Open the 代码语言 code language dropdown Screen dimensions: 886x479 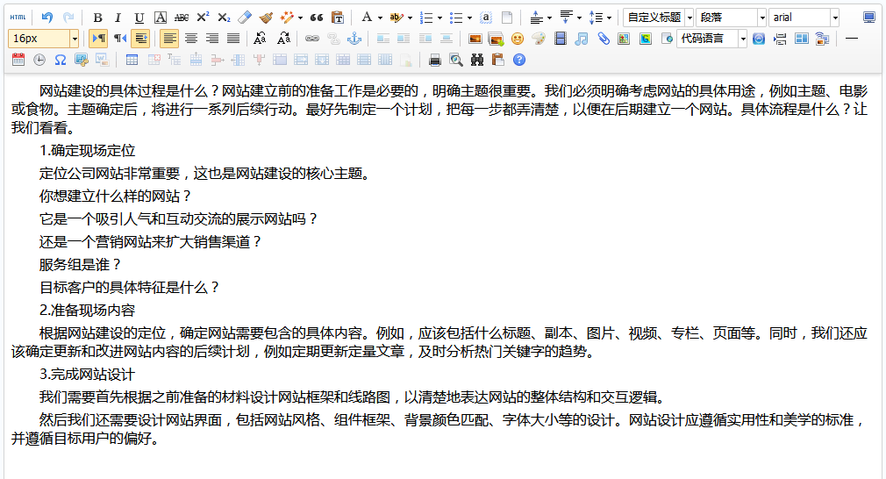coord(743,39)
